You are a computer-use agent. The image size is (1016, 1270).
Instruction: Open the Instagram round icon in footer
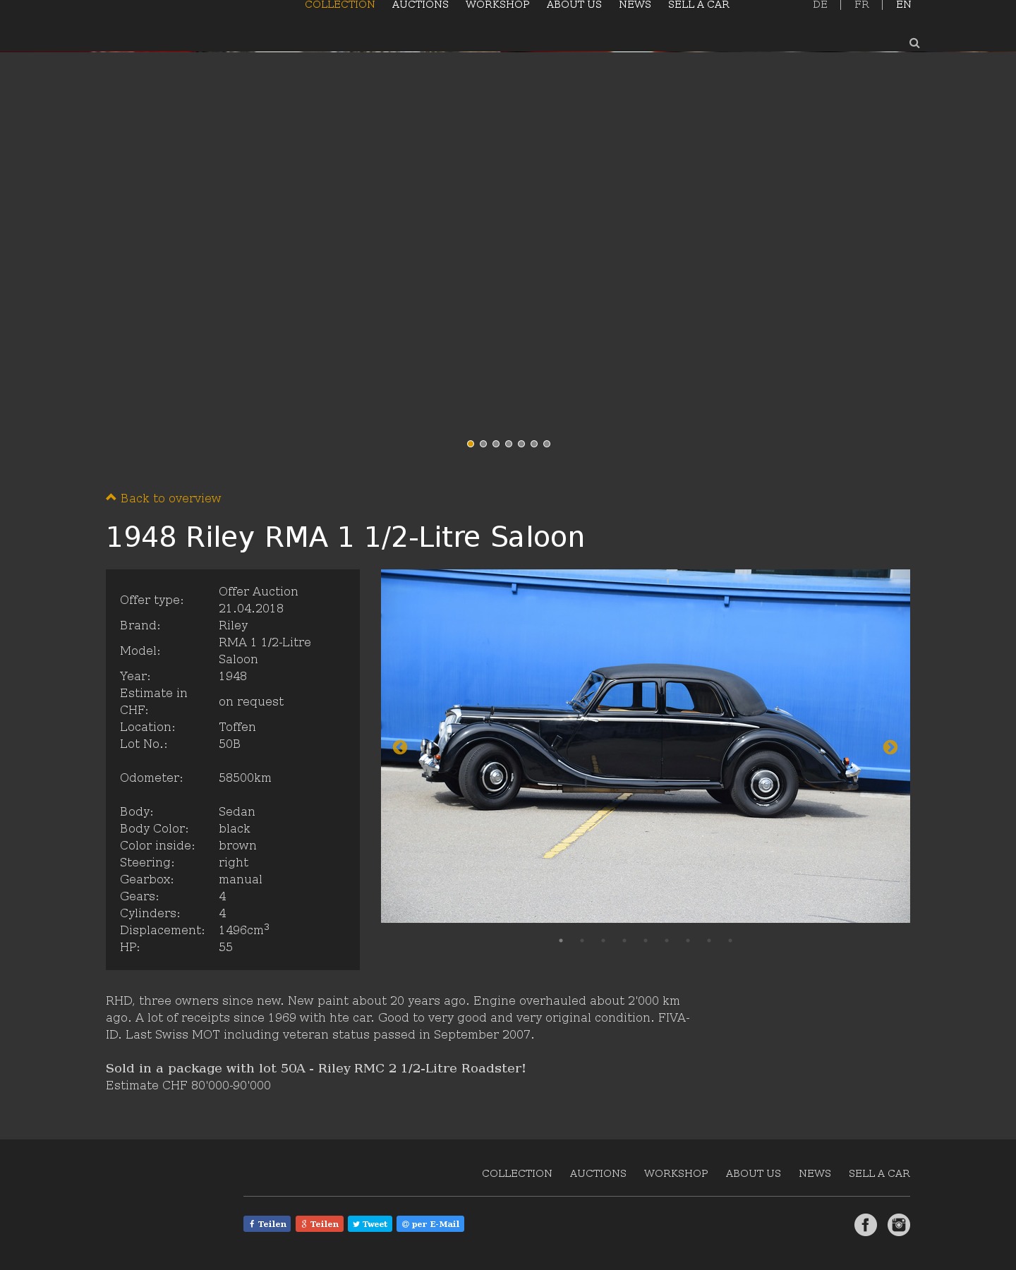coord(899,1225)
